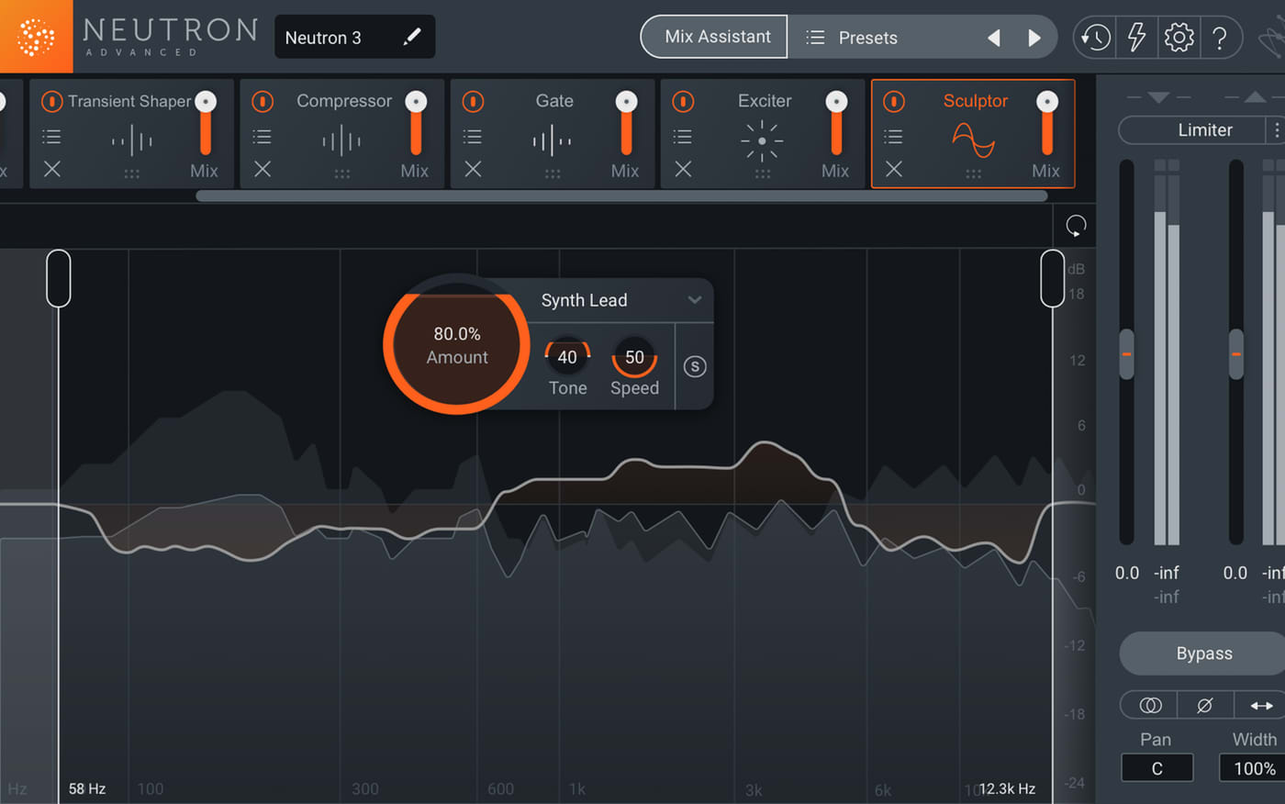Viewport: 1285px width, 804px height.
Task: Click the input gain 0.0 readout
Action: (1127, 573)
